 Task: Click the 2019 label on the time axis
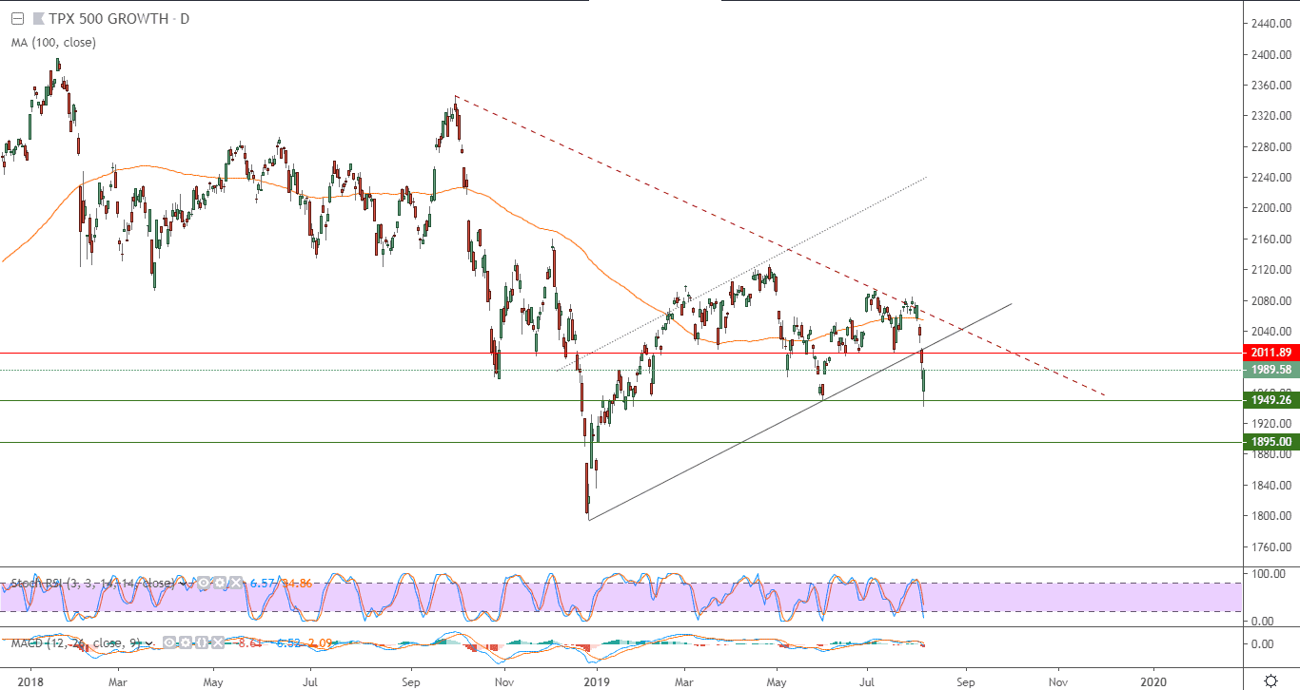pos(596,680)
